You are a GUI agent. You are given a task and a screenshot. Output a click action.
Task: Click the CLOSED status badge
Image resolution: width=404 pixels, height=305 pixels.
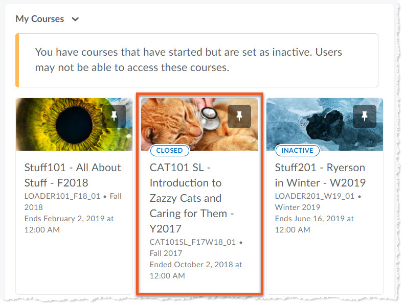pyautogui.click(x=169, y=151)
